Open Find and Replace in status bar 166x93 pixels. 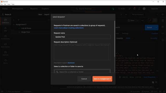[13, 92]
